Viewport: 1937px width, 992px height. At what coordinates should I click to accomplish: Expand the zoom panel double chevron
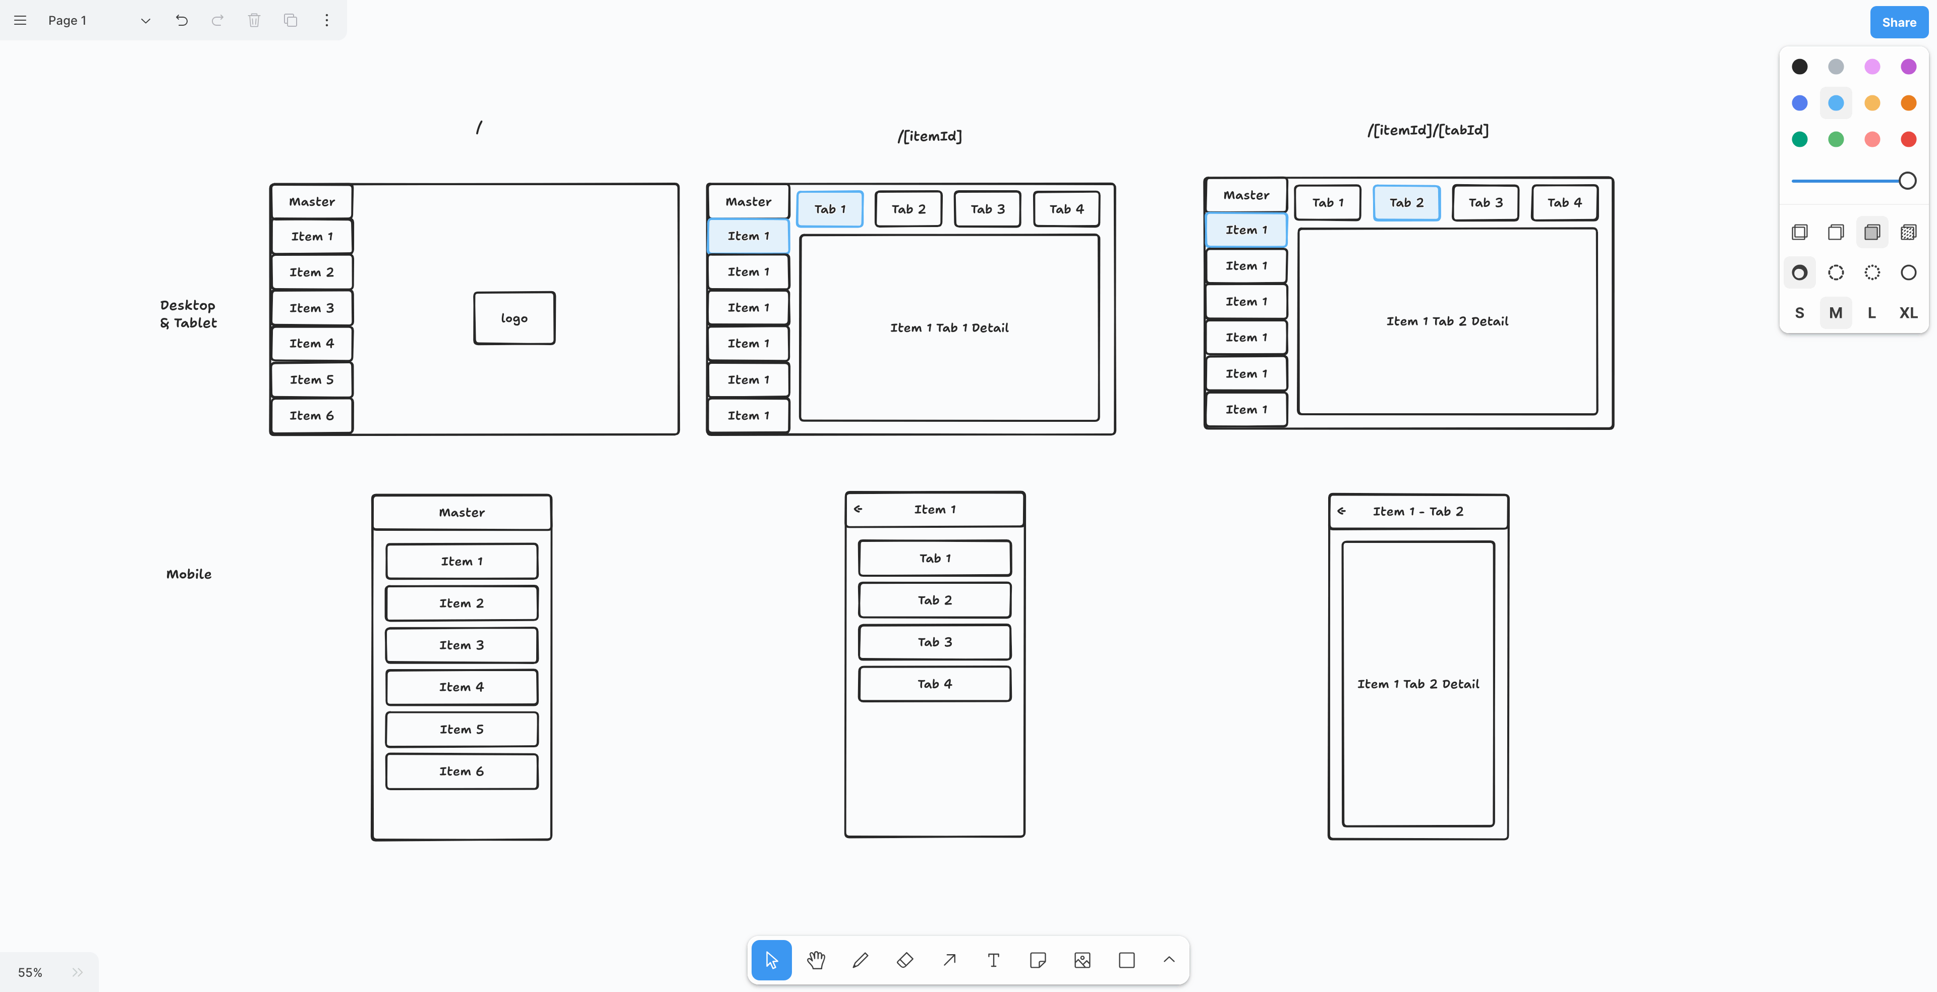78,972
